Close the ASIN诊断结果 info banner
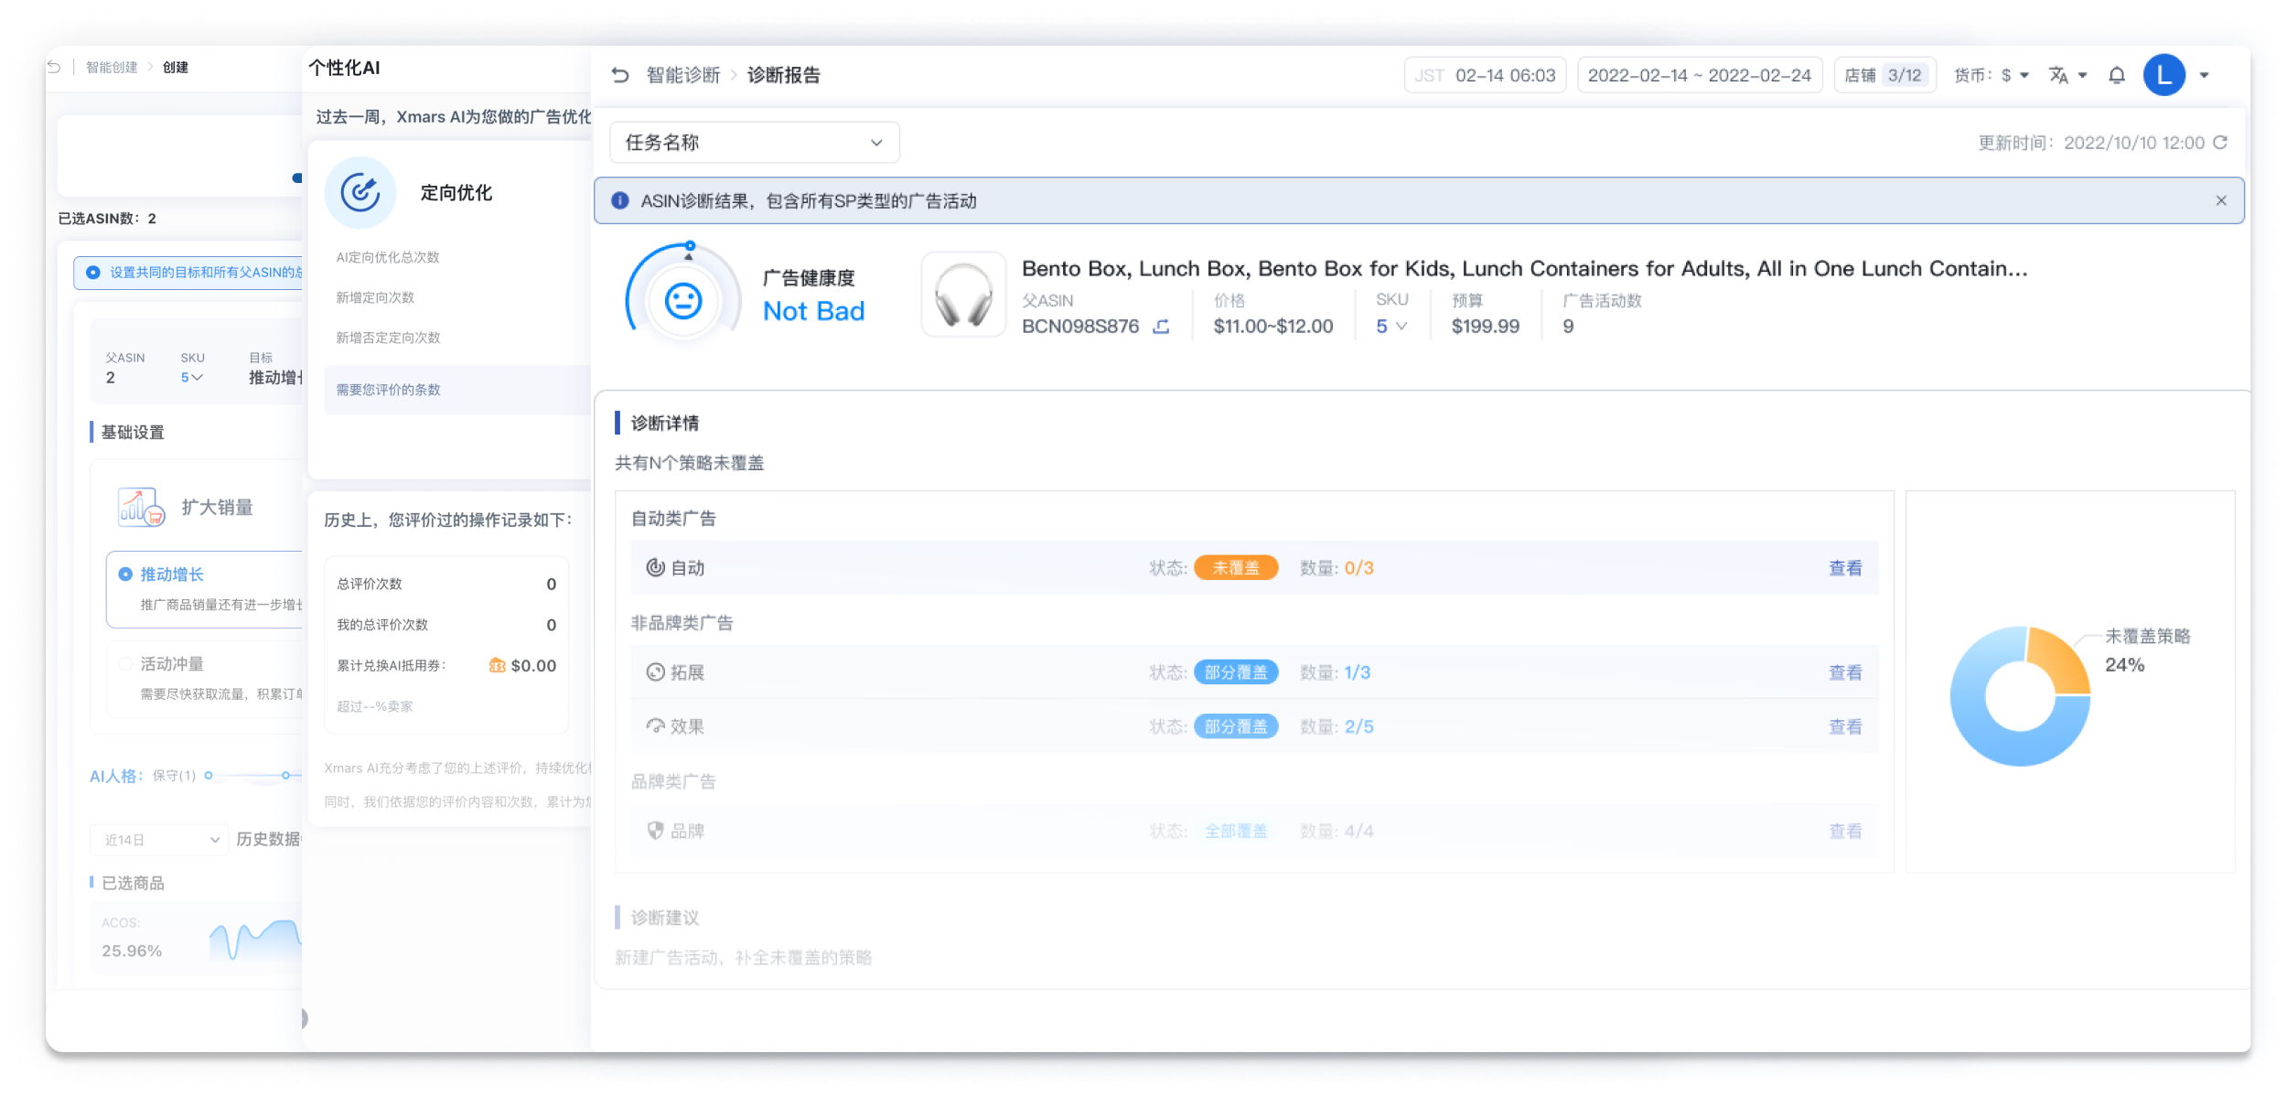2287x1096 pixels. pos(2221,200)
